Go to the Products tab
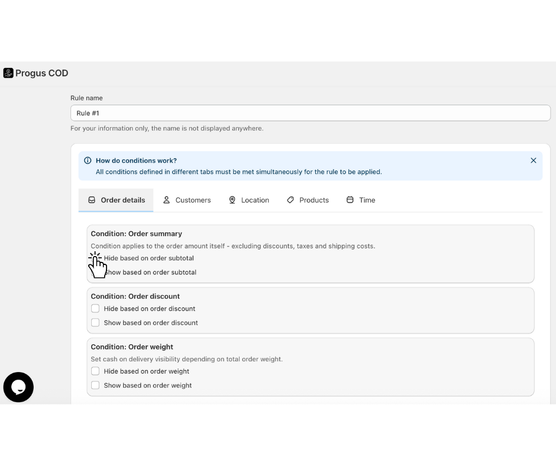This screenshot has width=556, height=466. pos(308,200)
